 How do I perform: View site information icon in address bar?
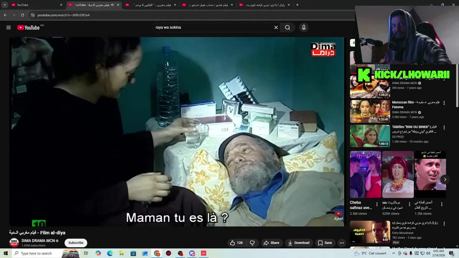(x=33, y=15)
